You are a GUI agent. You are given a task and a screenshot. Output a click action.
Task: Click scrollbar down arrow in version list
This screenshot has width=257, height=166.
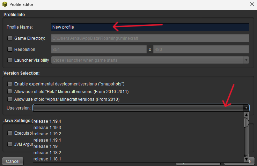[247, 160]
